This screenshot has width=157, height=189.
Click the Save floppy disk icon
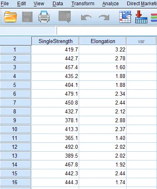[x=27, y=17]
